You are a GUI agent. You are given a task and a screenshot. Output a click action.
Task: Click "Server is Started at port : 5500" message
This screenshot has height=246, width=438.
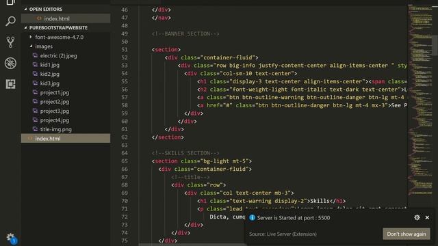click(294, 218)
